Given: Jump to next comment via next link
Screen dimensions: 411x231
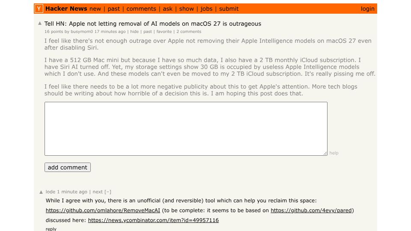Looking at the screenshot, I should 98,192.
